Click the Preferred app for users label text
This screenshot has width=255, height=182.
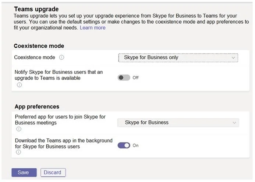coord(60,120)
